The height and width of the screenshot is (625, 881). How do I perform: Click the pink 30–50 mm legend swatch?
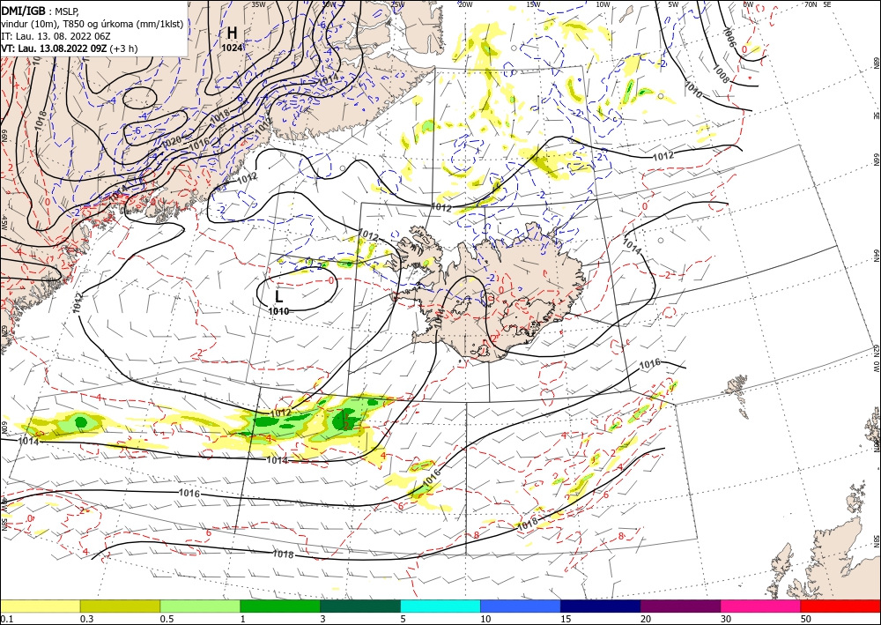click(761, 606)
